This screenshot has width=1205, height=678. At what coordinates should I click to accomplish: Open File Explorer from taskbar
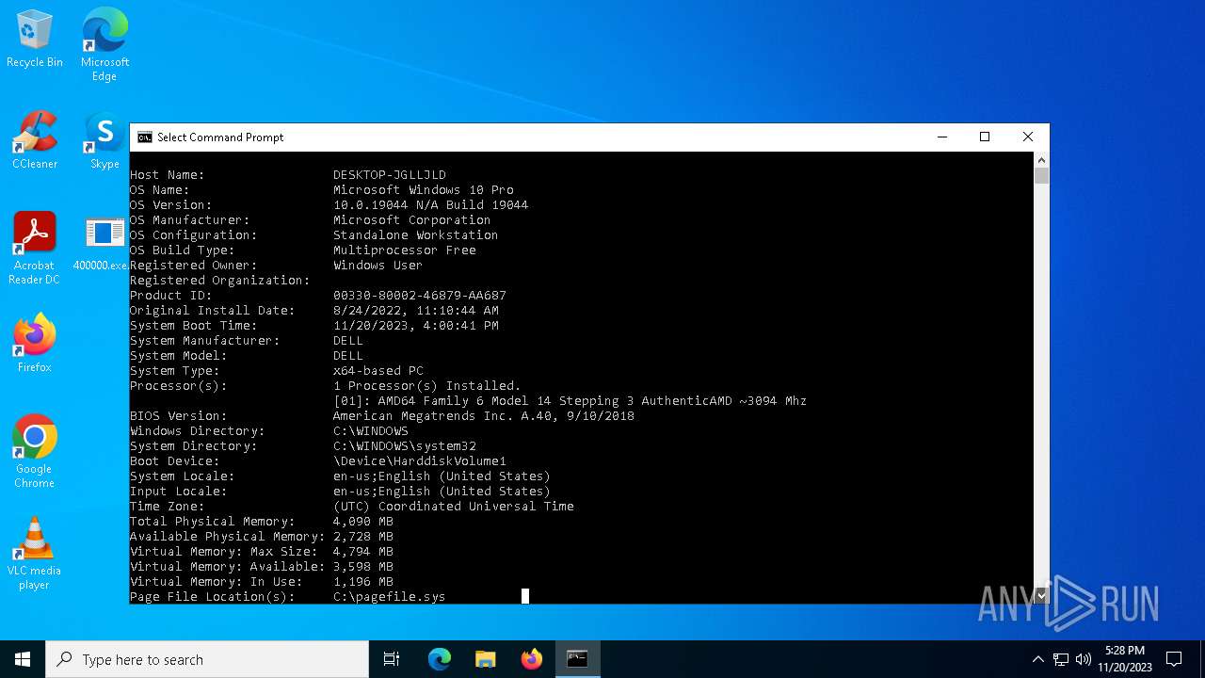tap(486, 659)
